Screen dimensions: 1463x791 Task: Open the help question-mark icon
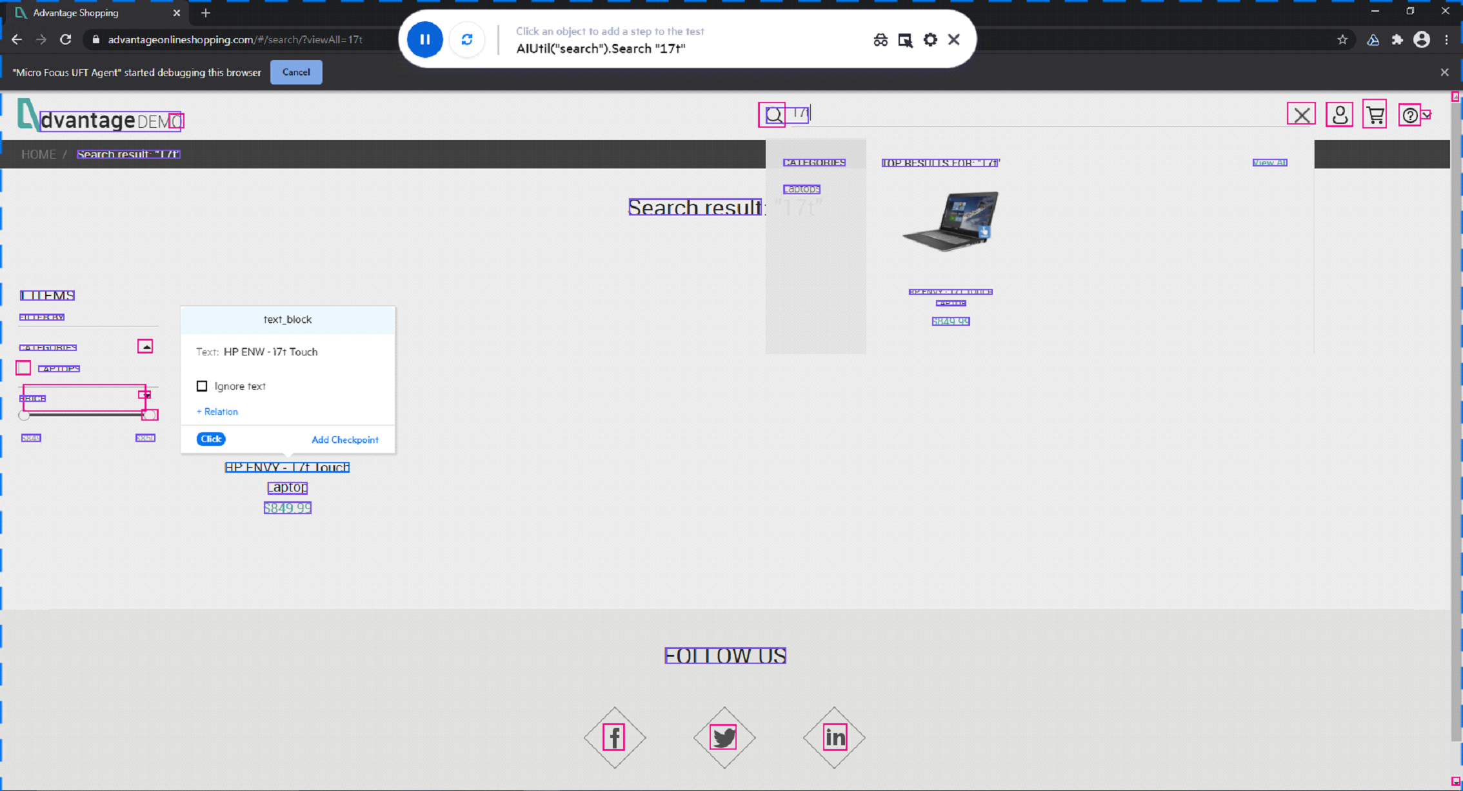point(1409,115)
